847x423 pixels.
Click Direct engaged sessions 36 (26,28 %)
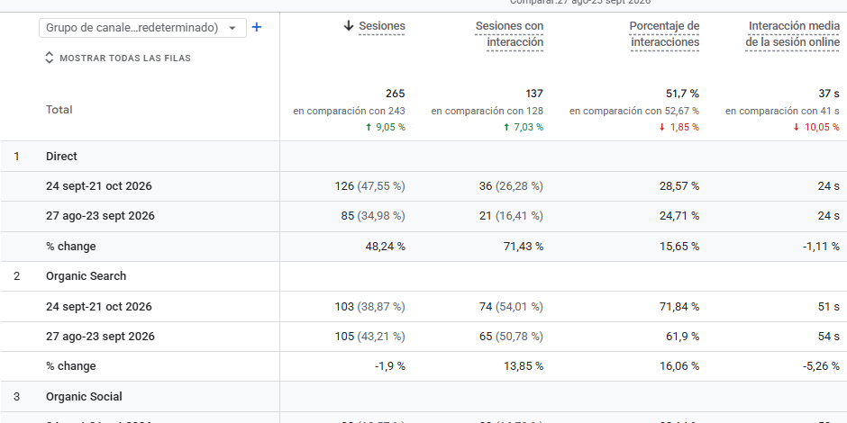pos(511,186)
